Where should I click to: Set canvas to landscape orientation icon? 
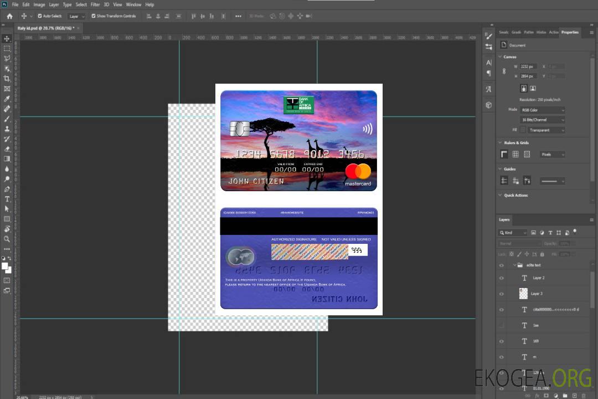(x=533, y=88)
